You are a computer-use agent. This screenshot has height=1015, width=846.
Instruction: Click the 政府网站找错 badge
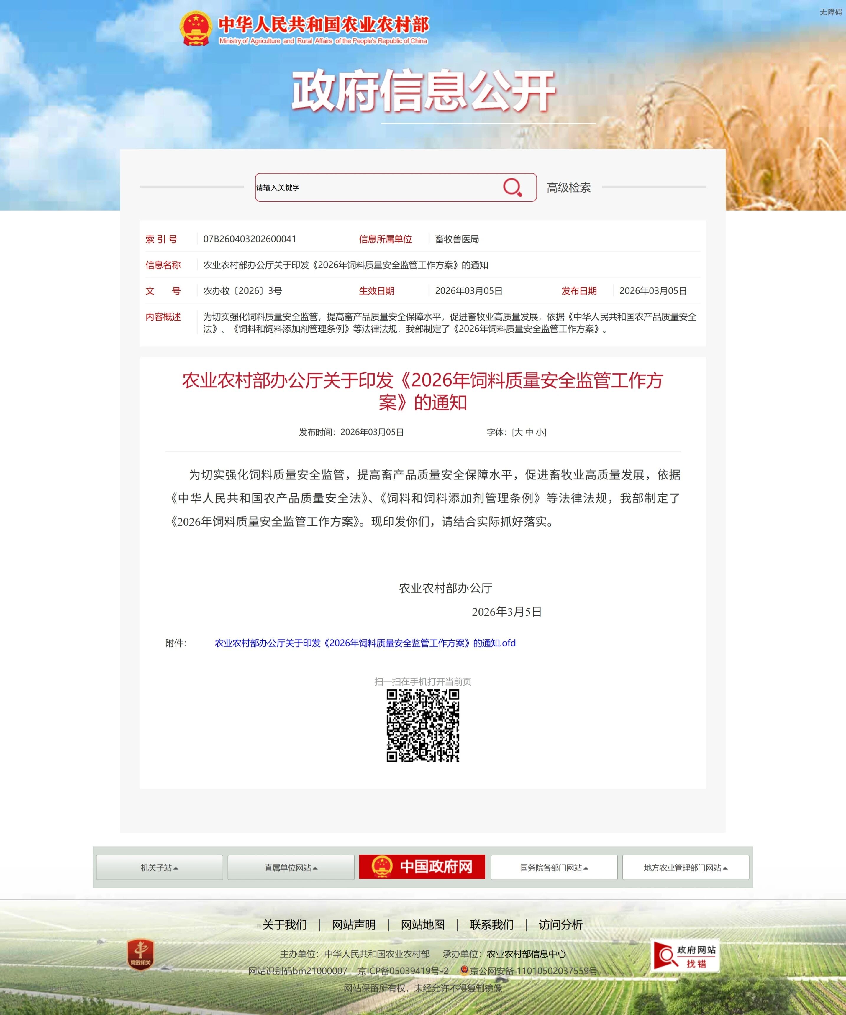click(685, 955)
